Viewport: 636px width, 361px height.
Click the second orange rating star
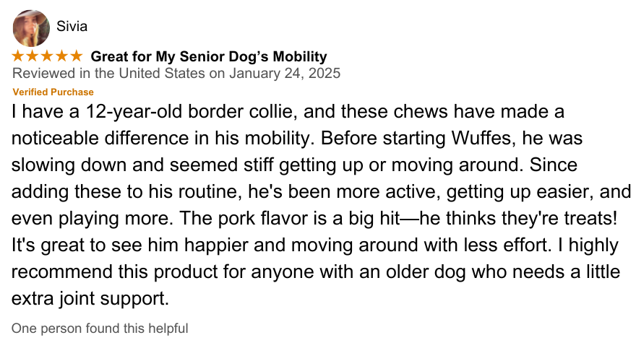pyautogui.click(x=33, y=56)
